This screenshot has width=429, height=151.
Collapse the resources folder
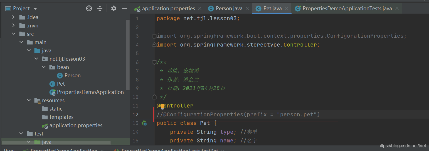29,100
